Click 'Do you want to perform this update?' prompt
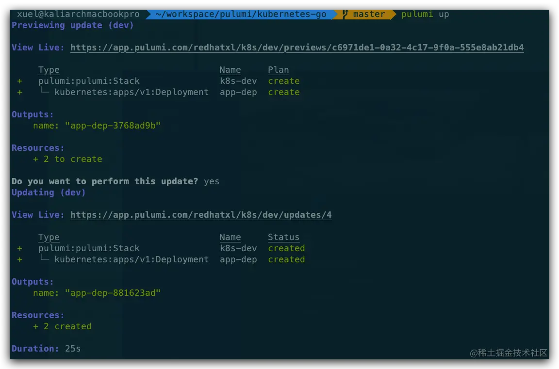The image size is (559, 369). click(105, 181)
